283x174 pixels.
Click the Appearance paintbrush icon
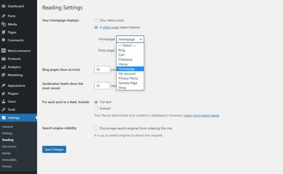tap(3, 86)
